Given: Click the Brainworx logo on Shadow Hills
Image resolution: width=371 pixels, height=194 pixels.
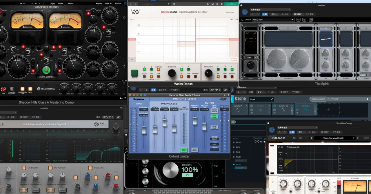Looking at the screenshot, I should click(46, 89).
